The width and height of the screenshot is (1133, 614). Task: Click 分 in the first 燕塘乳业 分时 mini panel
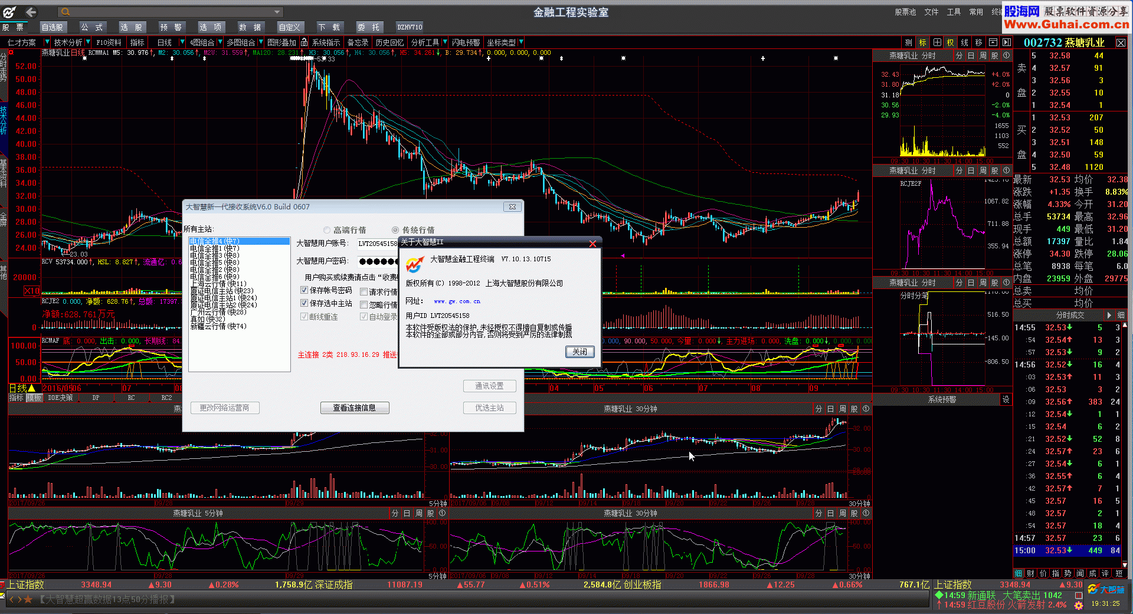959,55
